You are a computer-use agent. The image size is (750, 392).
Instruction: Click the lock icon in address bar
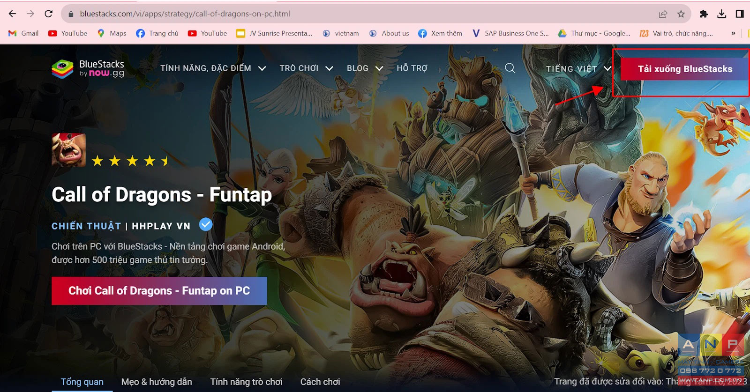[x=71, y=14]
